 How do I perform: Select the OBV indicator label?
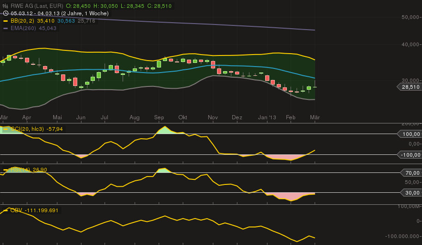coord(16,210)
